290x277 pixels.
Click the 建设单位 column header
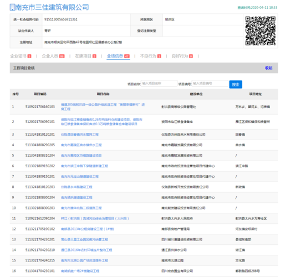pyautogui.click(x=196, y=94)
